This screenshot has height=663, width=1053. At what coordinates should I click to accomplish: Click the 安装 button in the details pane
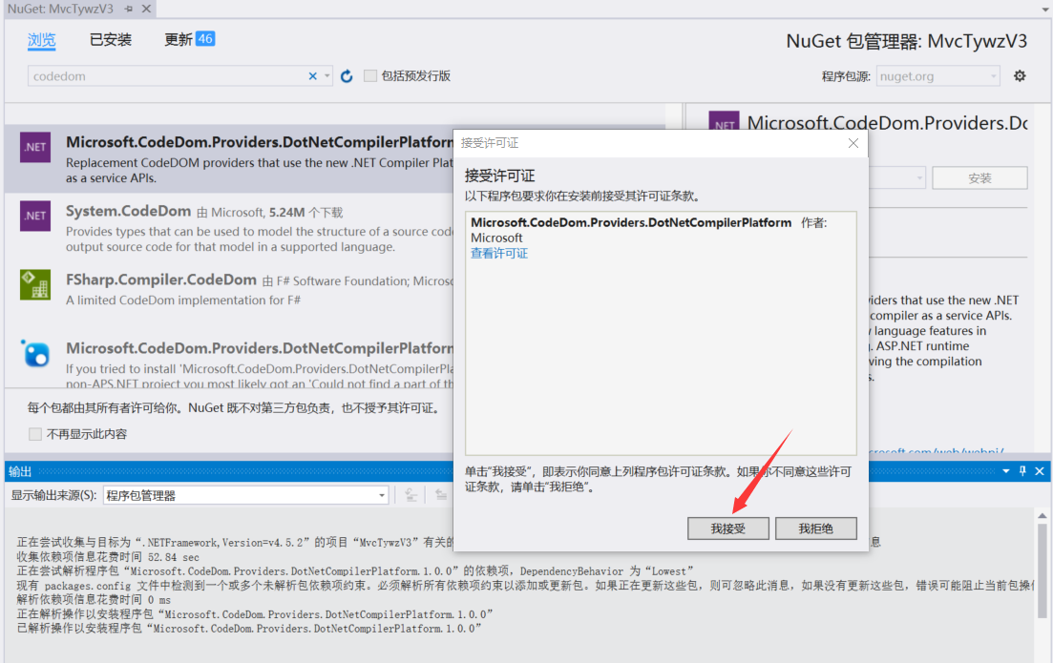[979, 177]
